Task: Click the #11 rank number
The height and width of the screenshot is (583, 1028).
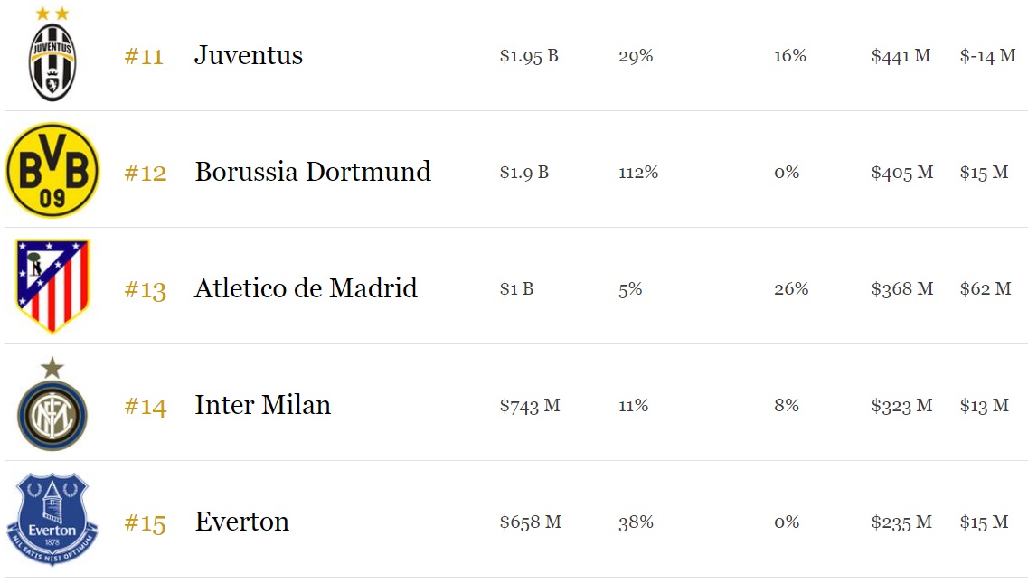Action: click(x=144, y=57)
